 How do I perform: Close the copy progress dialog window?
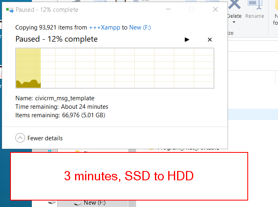tap(215, 9)
